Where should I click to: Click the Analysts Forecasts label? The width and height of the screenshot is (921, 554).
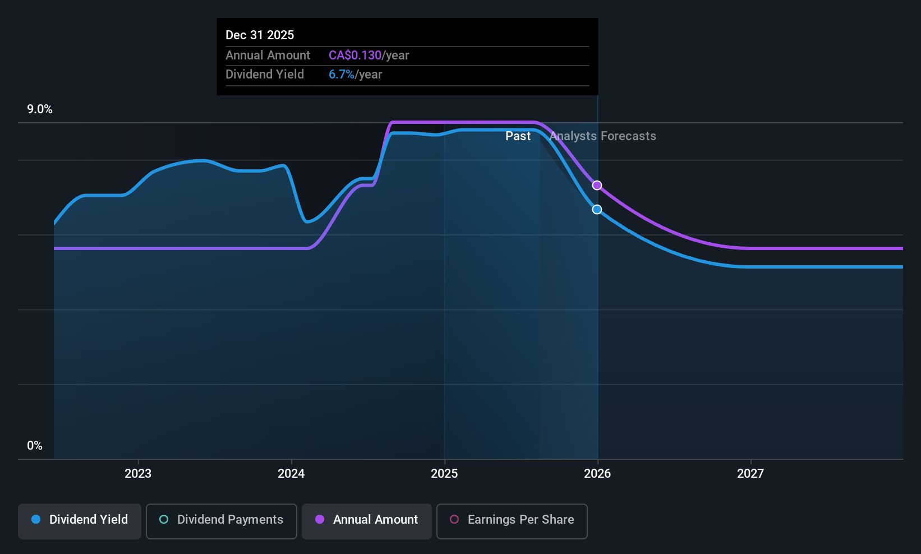[603, 136]
